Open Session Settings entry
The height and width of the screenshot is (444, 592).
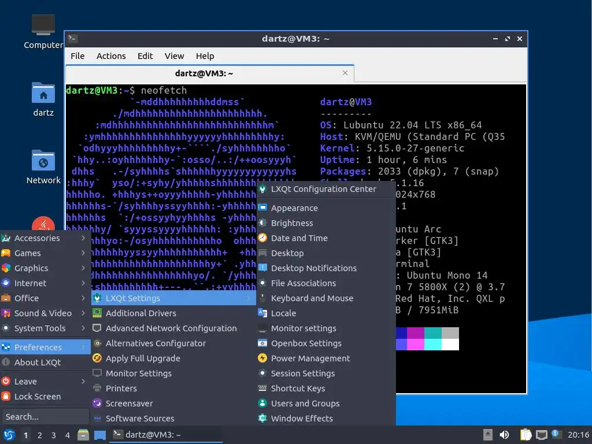[326, 373]
